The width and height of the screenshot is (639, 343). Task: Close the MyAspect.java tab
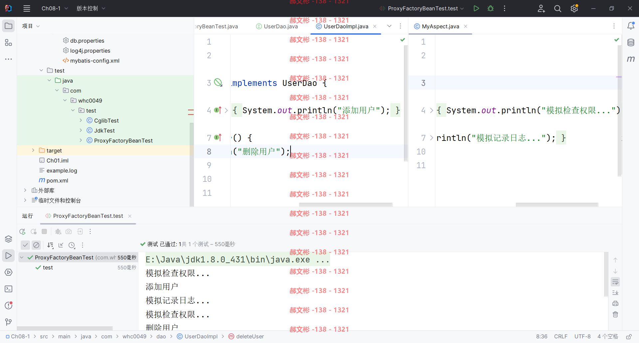pos(466,26)
